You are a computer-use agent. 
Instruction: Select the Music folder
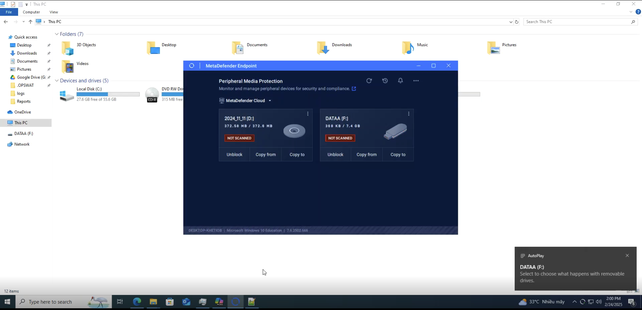(x=415, y=48)
